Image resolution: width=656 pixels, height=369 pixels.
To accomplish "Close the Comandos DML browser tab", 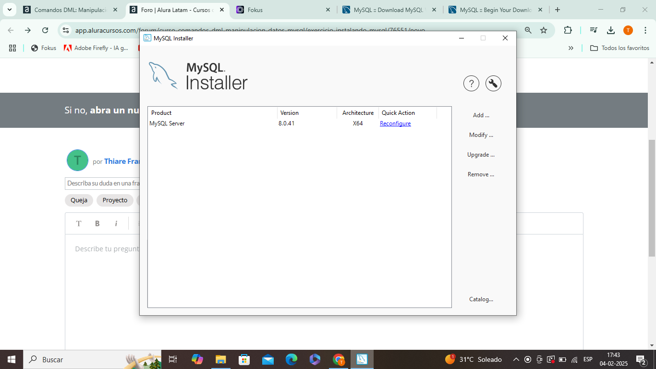I will coord(115,10).
